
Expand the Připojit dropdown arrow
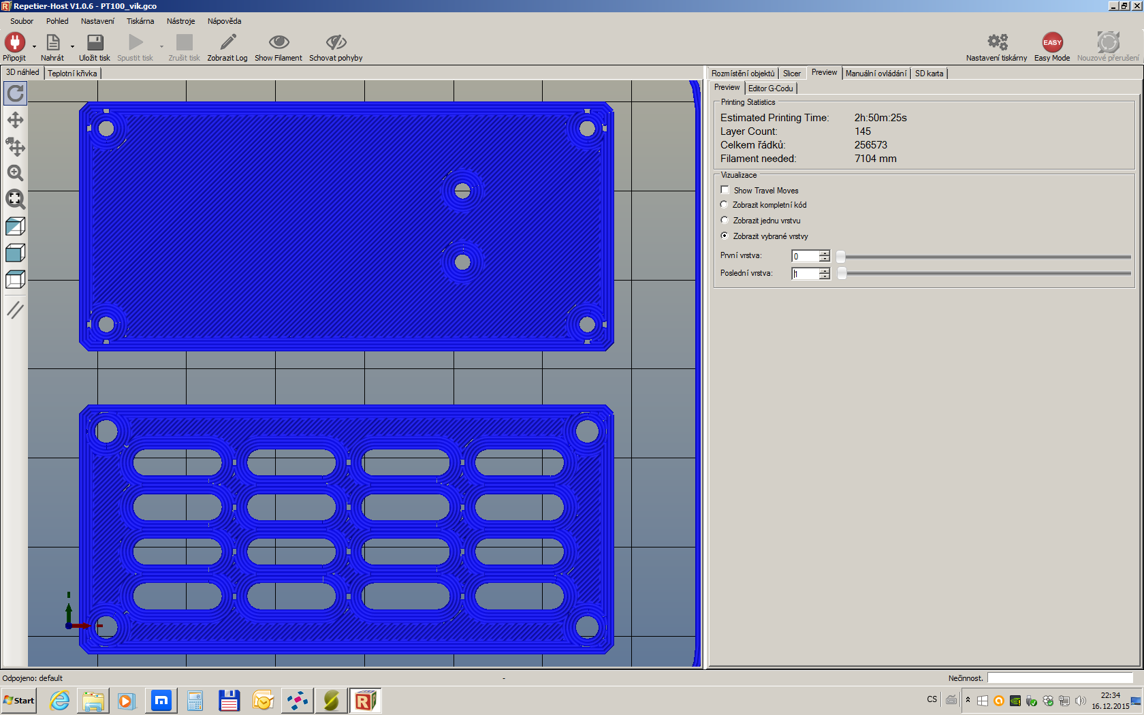pos(34,47)
